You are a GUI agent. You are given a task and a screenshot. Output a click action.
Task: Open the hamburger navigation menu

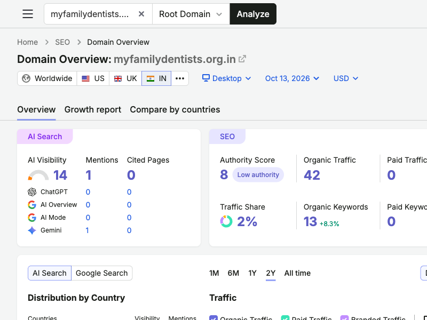(28, 14)
